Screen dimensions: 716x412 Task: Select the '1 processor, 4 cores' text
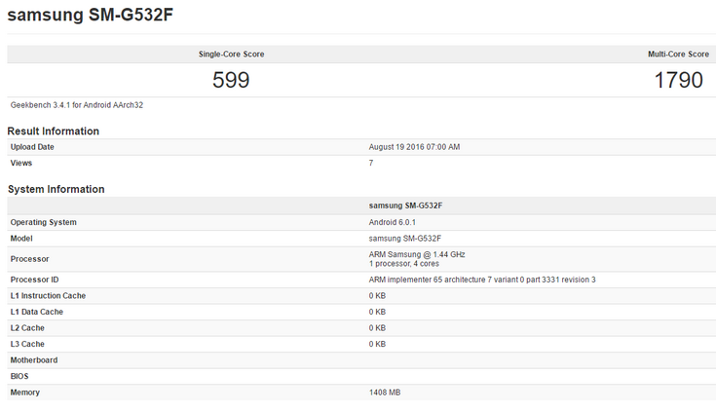(x=403, y=264)
